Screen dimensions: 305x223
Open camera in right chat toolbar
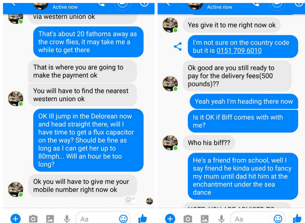click(x=188, y=219)
